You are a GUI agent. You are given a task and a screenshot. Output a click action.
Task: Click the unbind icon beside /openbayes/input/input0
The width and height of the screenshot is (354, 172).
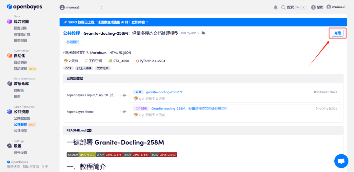(111, 95)
